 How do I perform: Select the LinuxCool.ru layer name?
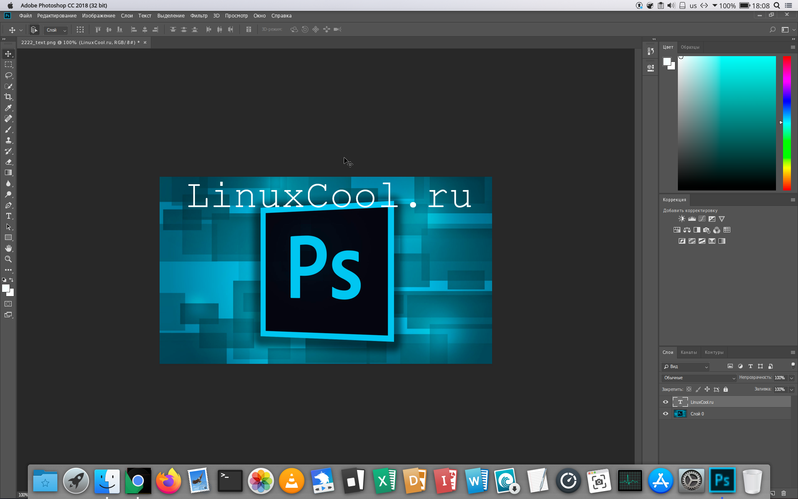pos(702,402)
